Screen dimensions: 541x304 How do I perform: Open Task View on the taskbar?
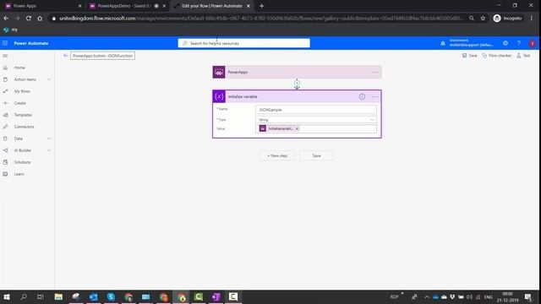click(41, 296)
